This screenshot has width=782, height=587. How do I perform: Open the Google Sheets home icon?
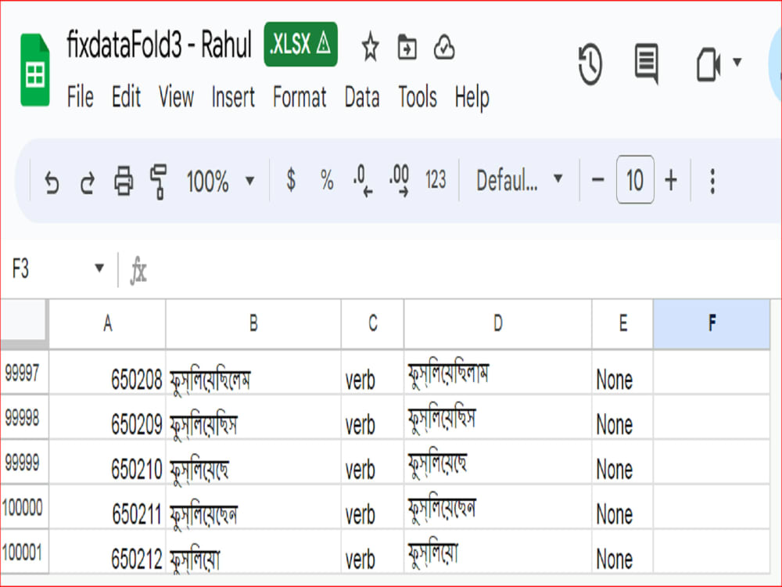pyautogui.click(x=35, y=70)
